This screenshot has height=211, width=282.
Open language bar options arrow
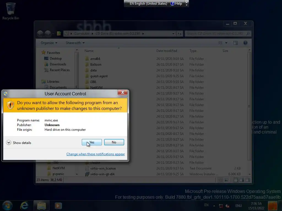point(186,5)
